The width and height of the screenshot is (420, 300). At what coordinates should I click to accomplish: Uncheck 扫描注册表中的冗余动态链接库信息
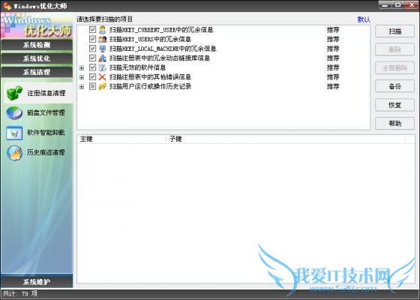coord(92,58)
